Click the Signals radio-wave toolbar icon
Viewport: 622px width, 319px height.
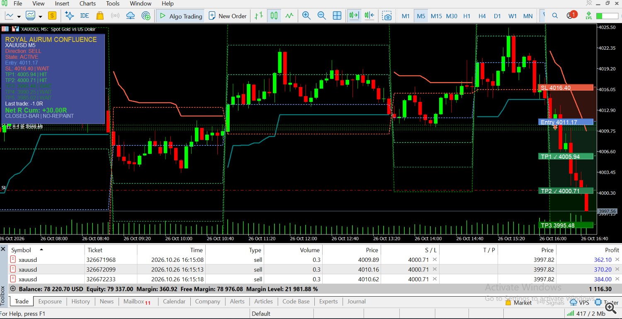tap(115, 16)
